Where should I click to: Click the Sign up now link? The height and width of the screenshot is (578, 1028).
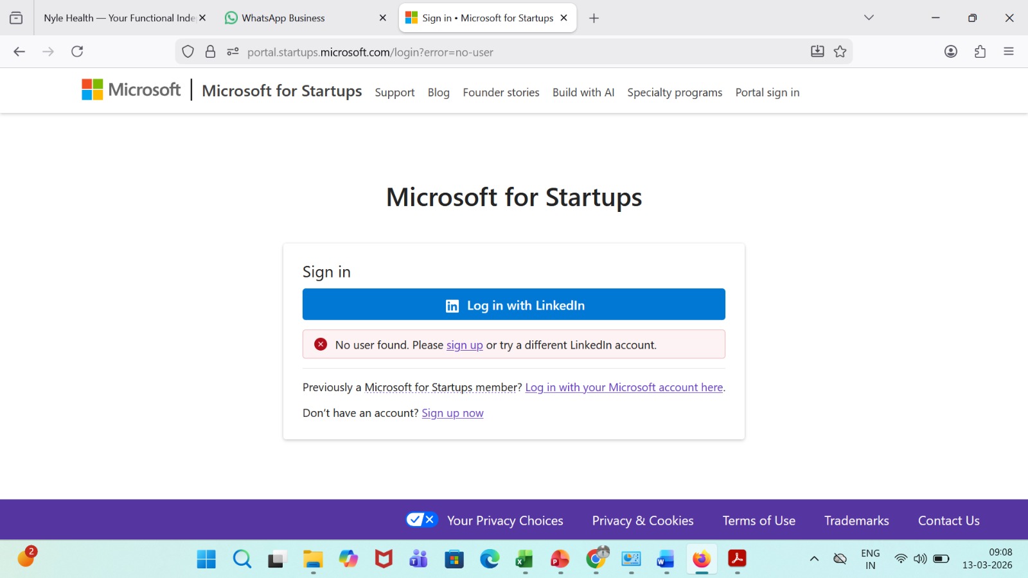[452, 413]
